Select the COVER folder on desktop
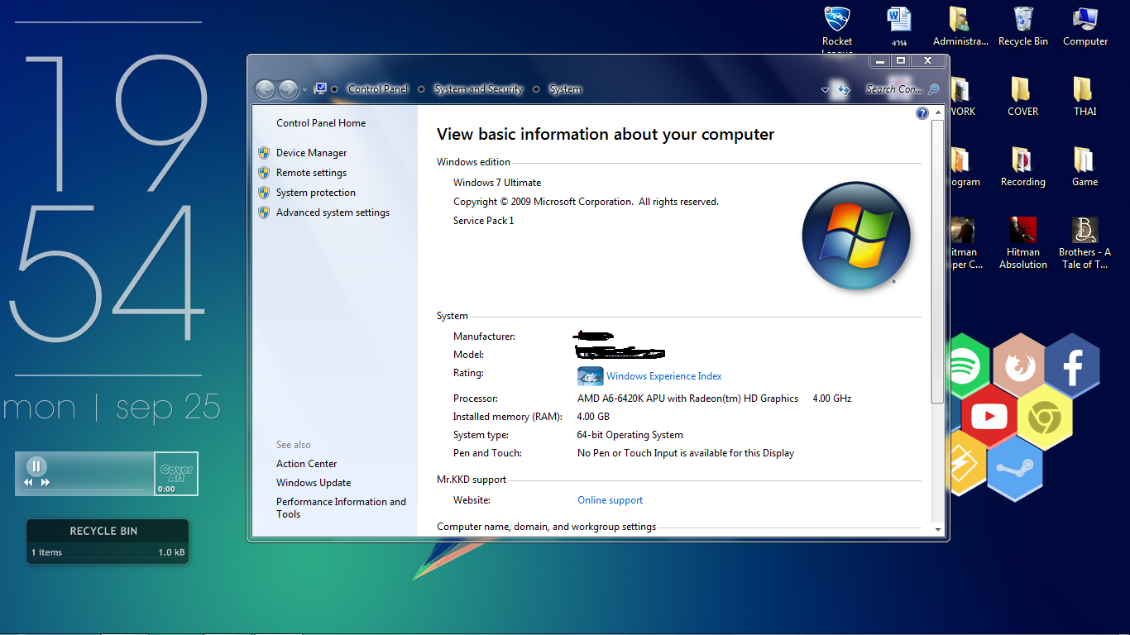This screenshot has width=1130, height=635. [1022, 97]
